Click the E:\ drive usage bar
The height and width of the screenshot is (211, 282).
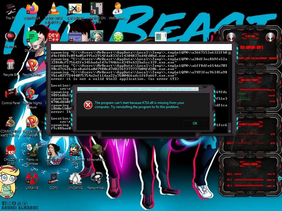(x=249, y=185)
